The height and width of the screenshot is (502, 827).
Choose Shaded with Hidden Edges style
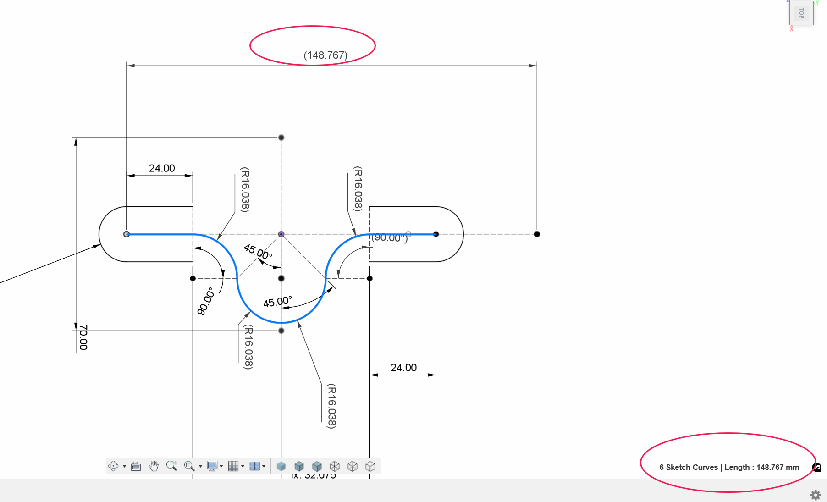pyautogui.click(x=299, y=466)
